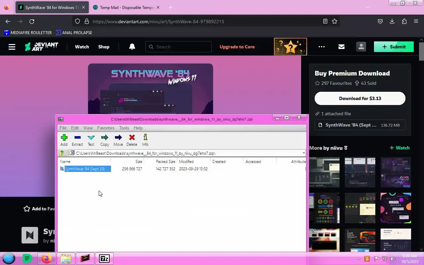The width and height of the screenshot is (424, 265).
Task: Sort by Packed Size column header
Action: tap(161, 162)
